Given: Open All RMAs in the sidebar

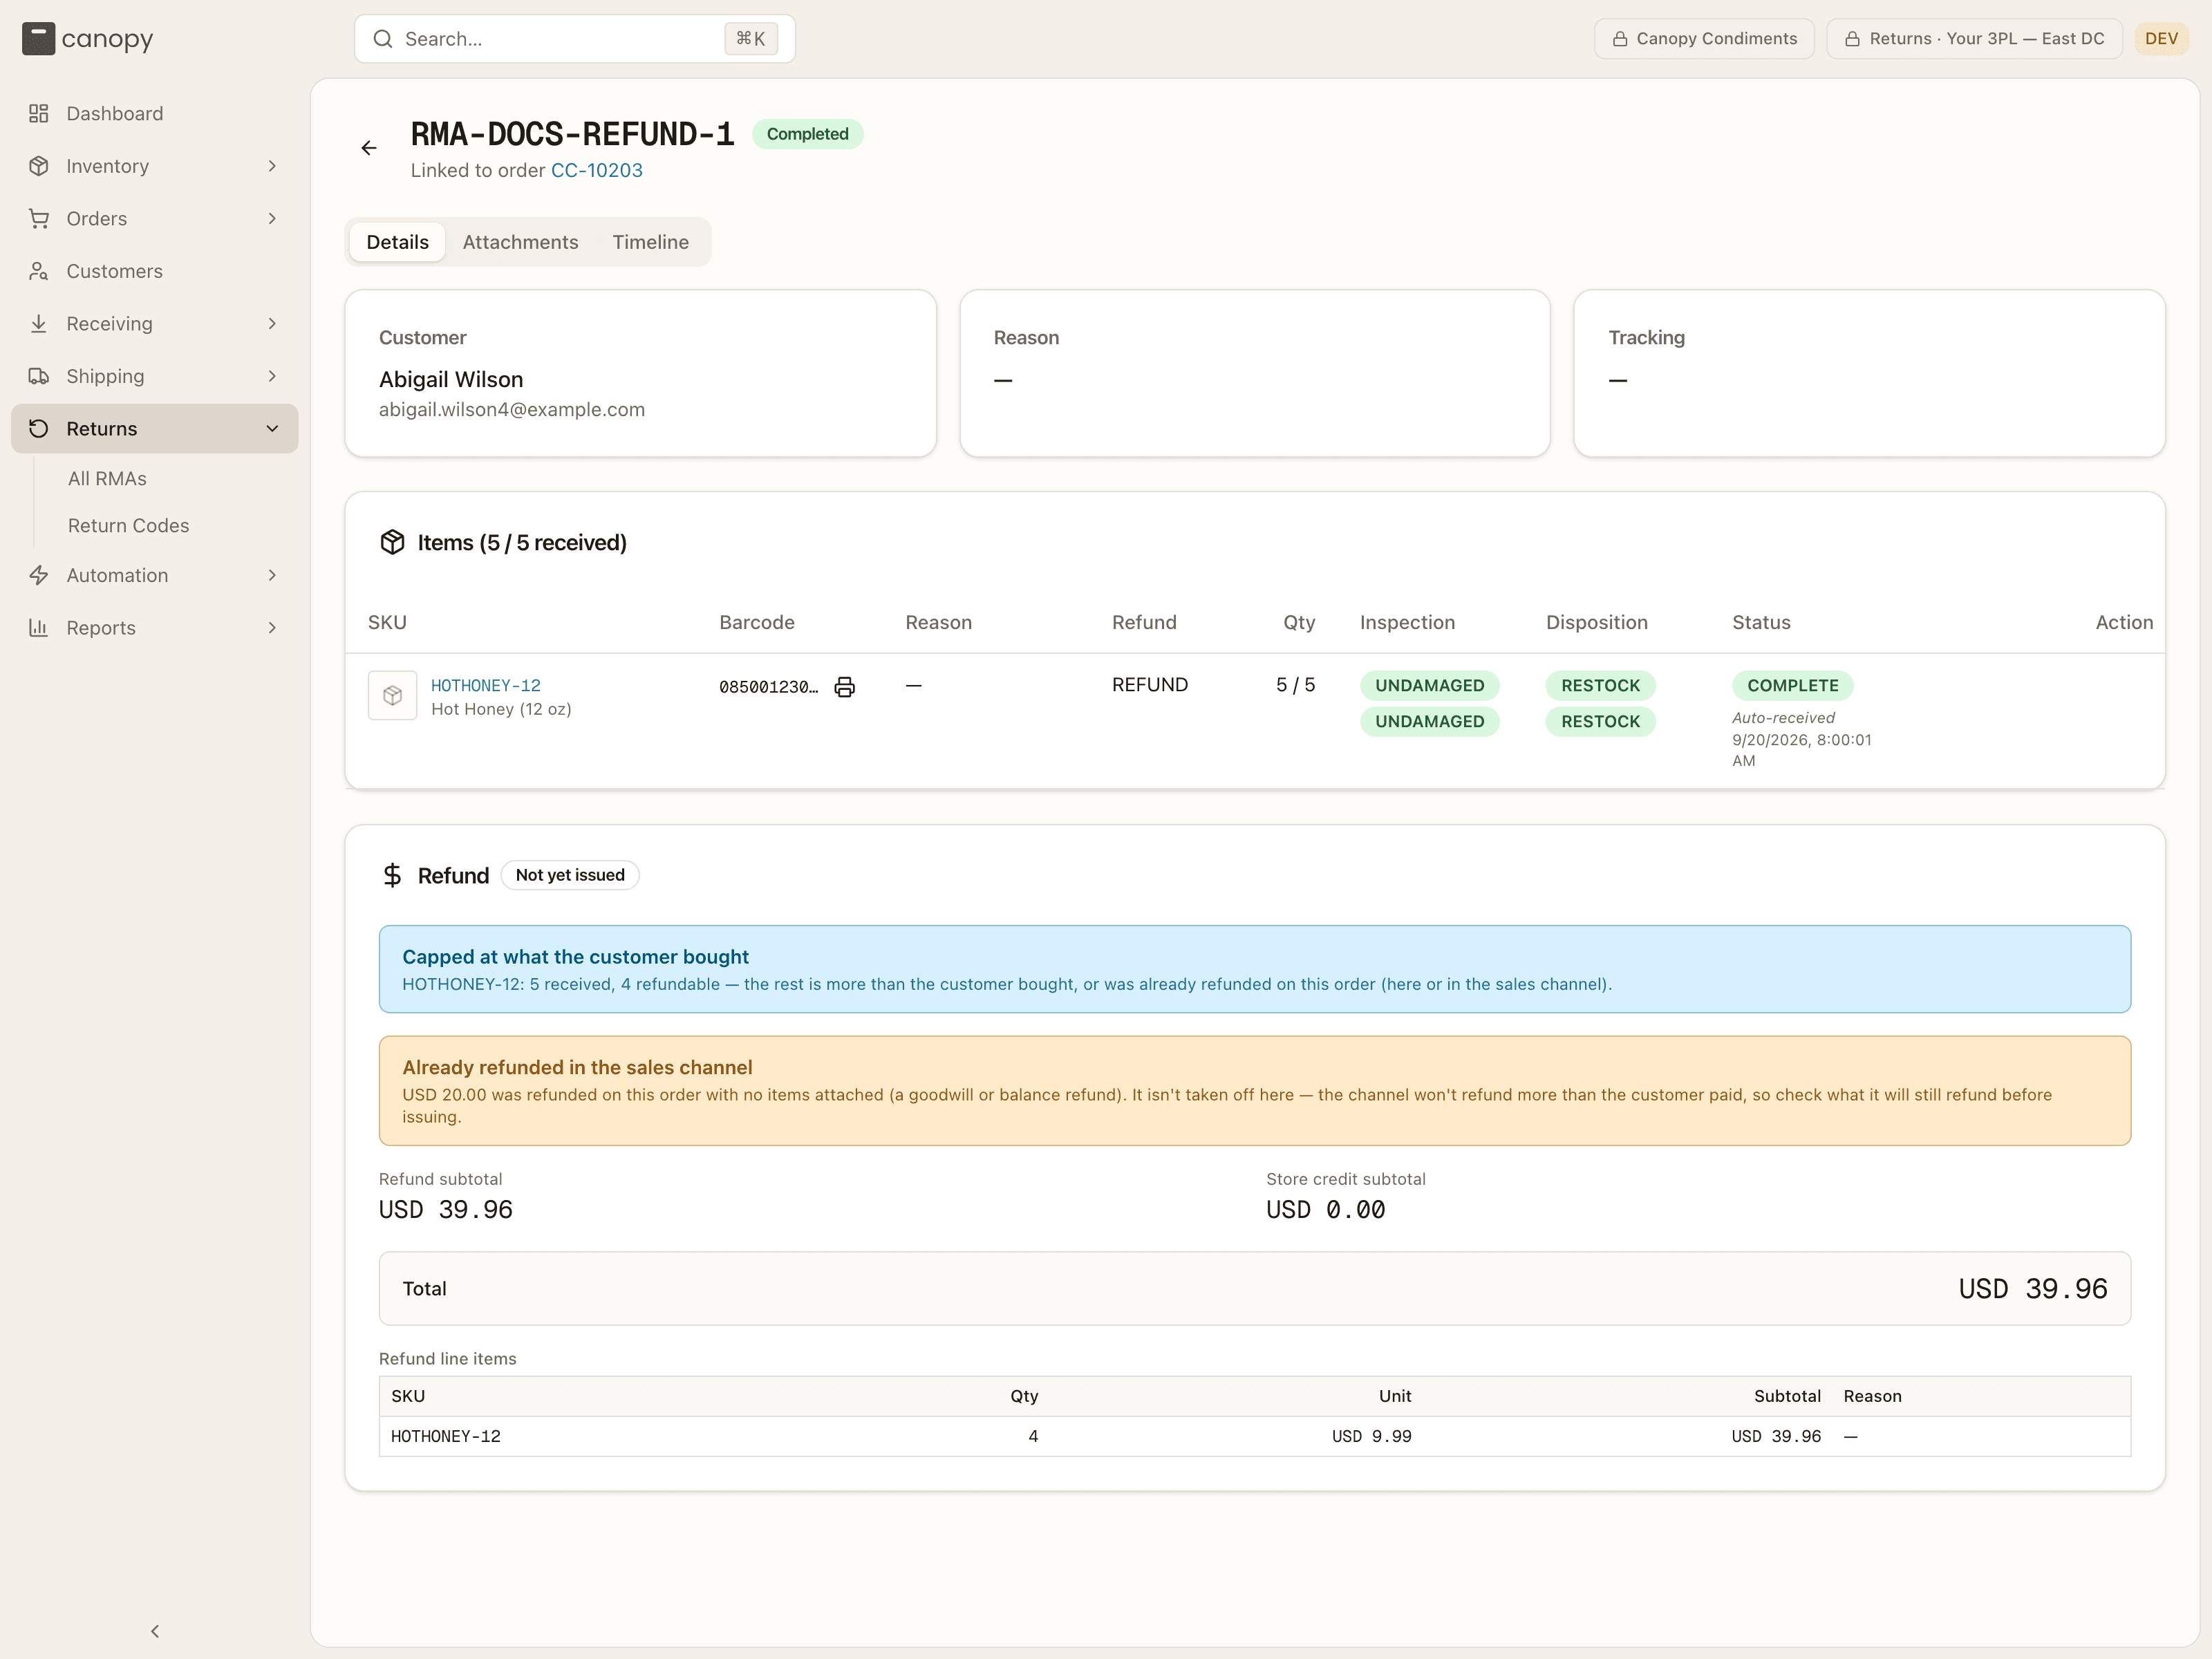Looking at the screenshot, I should (107, 479).
